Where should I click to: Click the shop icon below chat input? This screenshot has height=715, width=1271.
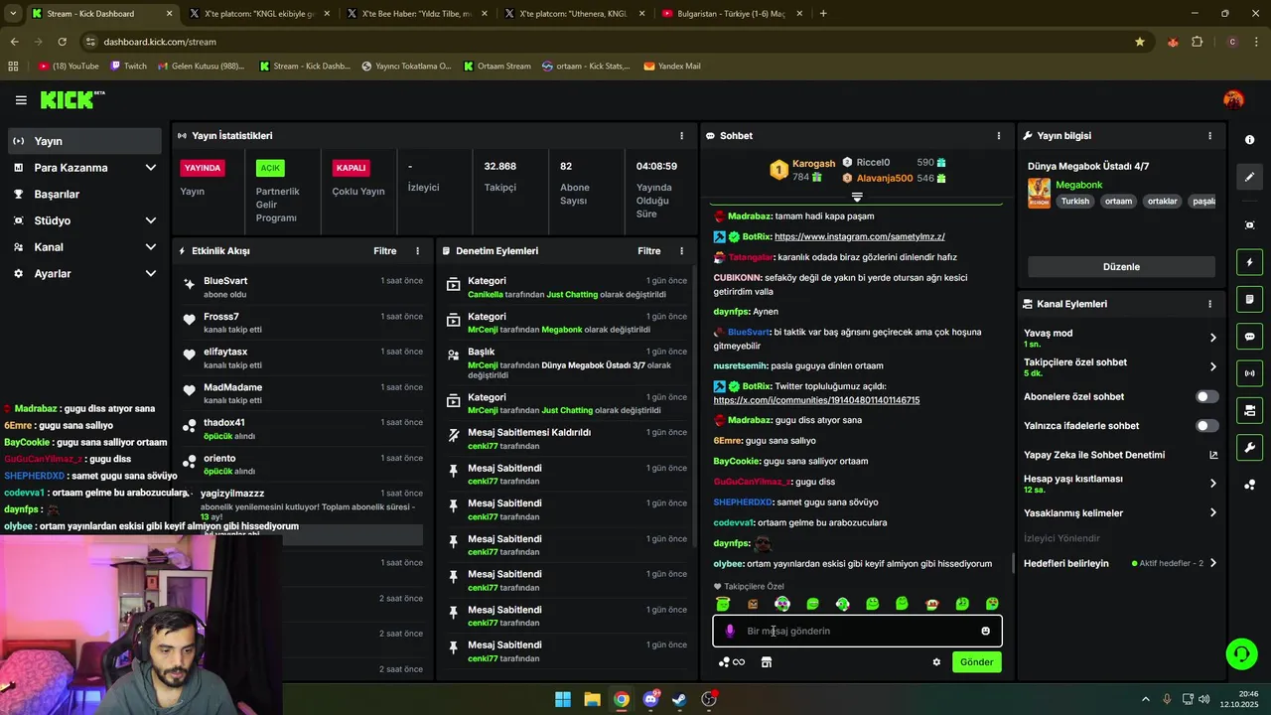(767, 662)
